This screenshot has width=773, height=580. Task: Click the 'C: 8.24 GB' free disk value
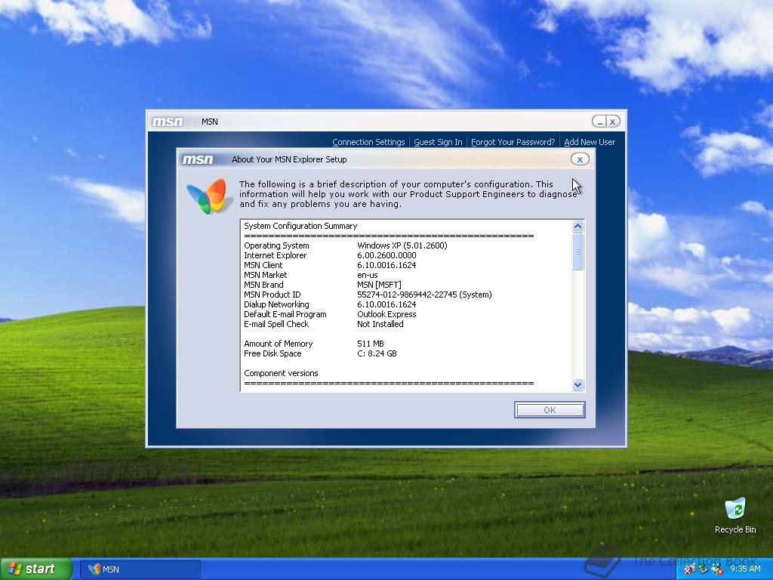377,353
